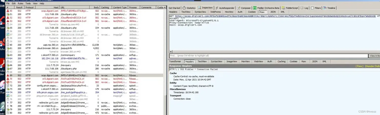Open the File menu

7,4
